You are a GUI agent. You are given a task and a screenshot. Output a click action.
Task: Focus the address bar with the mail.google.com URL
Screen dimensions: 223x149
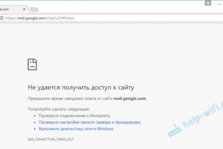(111, 18)
